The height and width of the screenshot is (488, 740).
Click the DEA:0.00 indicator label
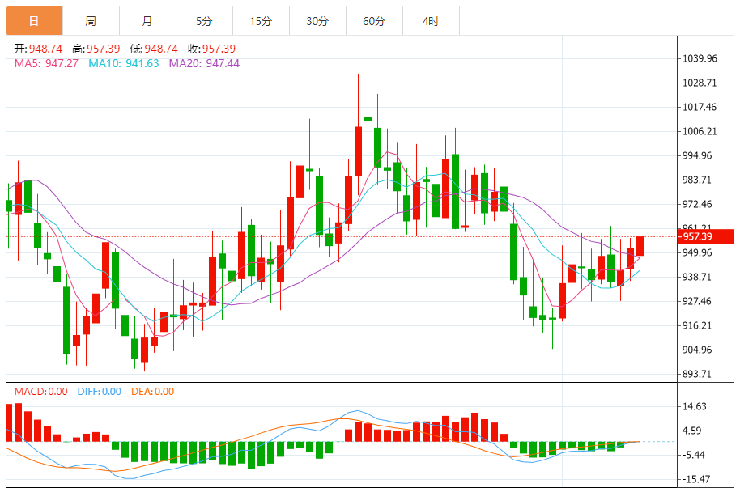click(153, 391)
